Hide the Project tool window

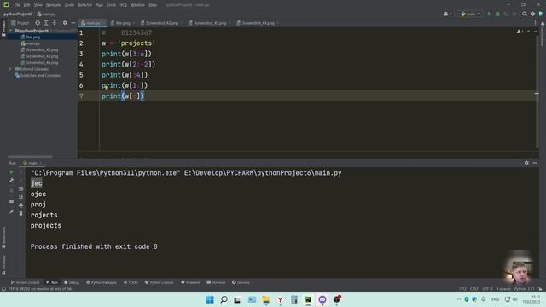pos(73,23)
